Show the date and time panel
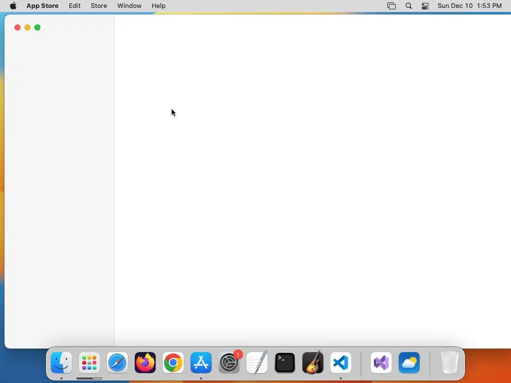Screen dimensions: 511x383 469,6
